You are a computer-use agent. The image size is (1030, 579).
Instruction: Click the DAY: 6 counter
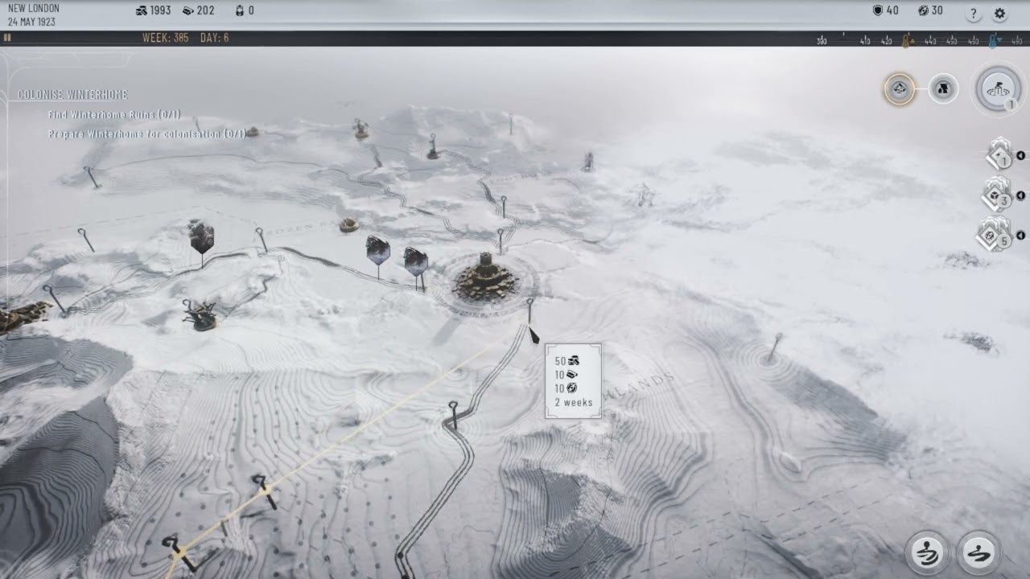point(214,38)
